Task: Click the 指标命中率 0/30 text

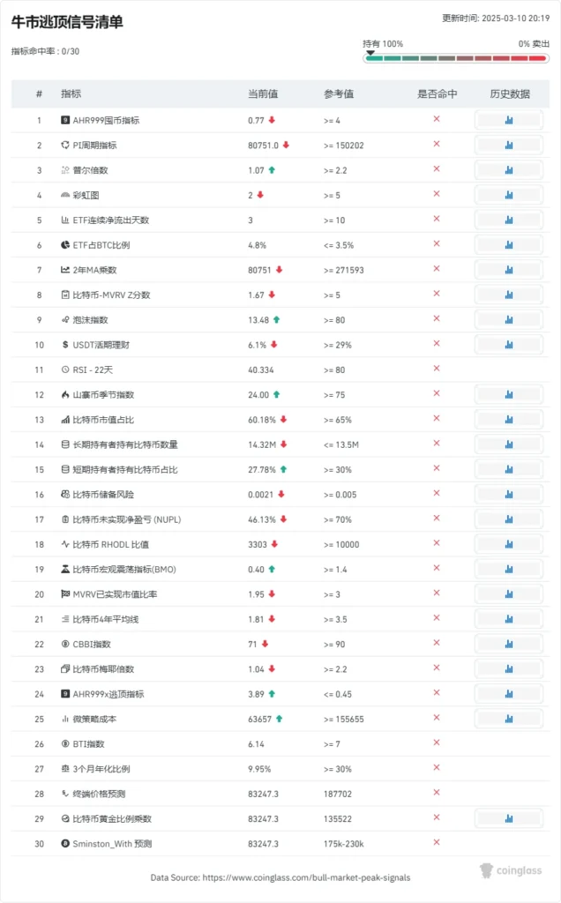Action: [x=46, y=51]
